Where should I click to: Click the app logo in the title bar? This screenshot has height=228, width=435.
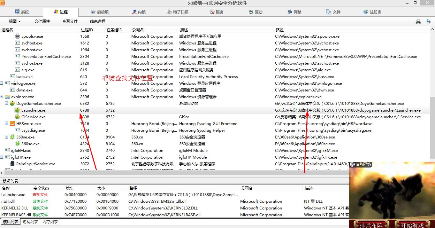pyautogui.click(x=2, y=3)
